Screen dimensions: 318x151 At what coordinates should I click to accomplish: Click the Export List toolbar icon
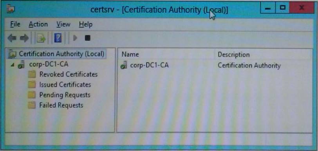coord(41,38)
